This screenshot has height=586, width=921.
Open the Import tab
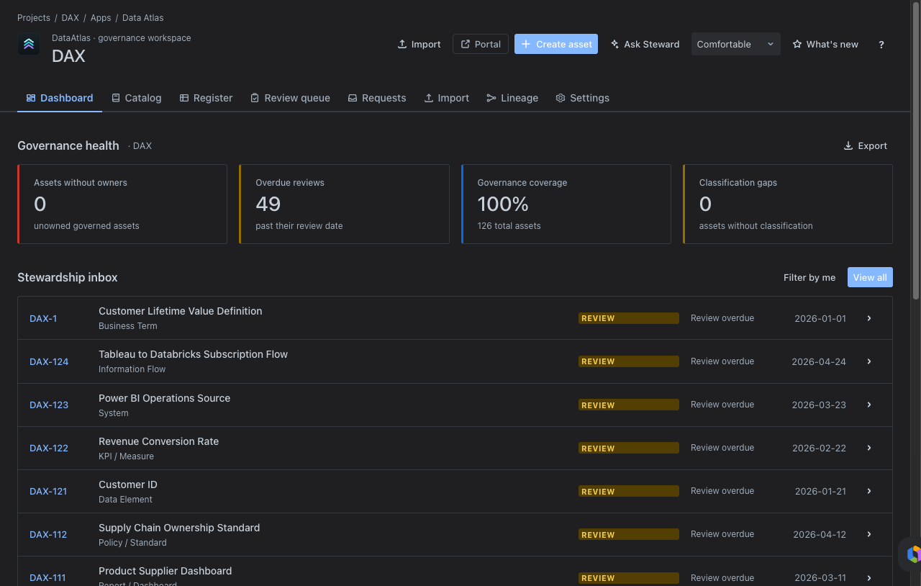446,98
